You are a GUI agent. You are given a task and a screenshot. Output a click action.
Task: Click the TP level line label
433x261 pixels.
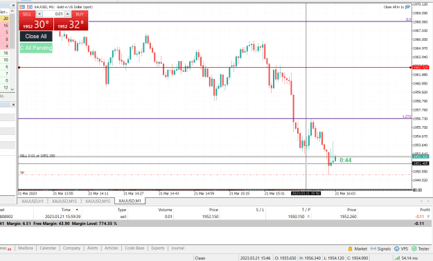tap(22, 173)
